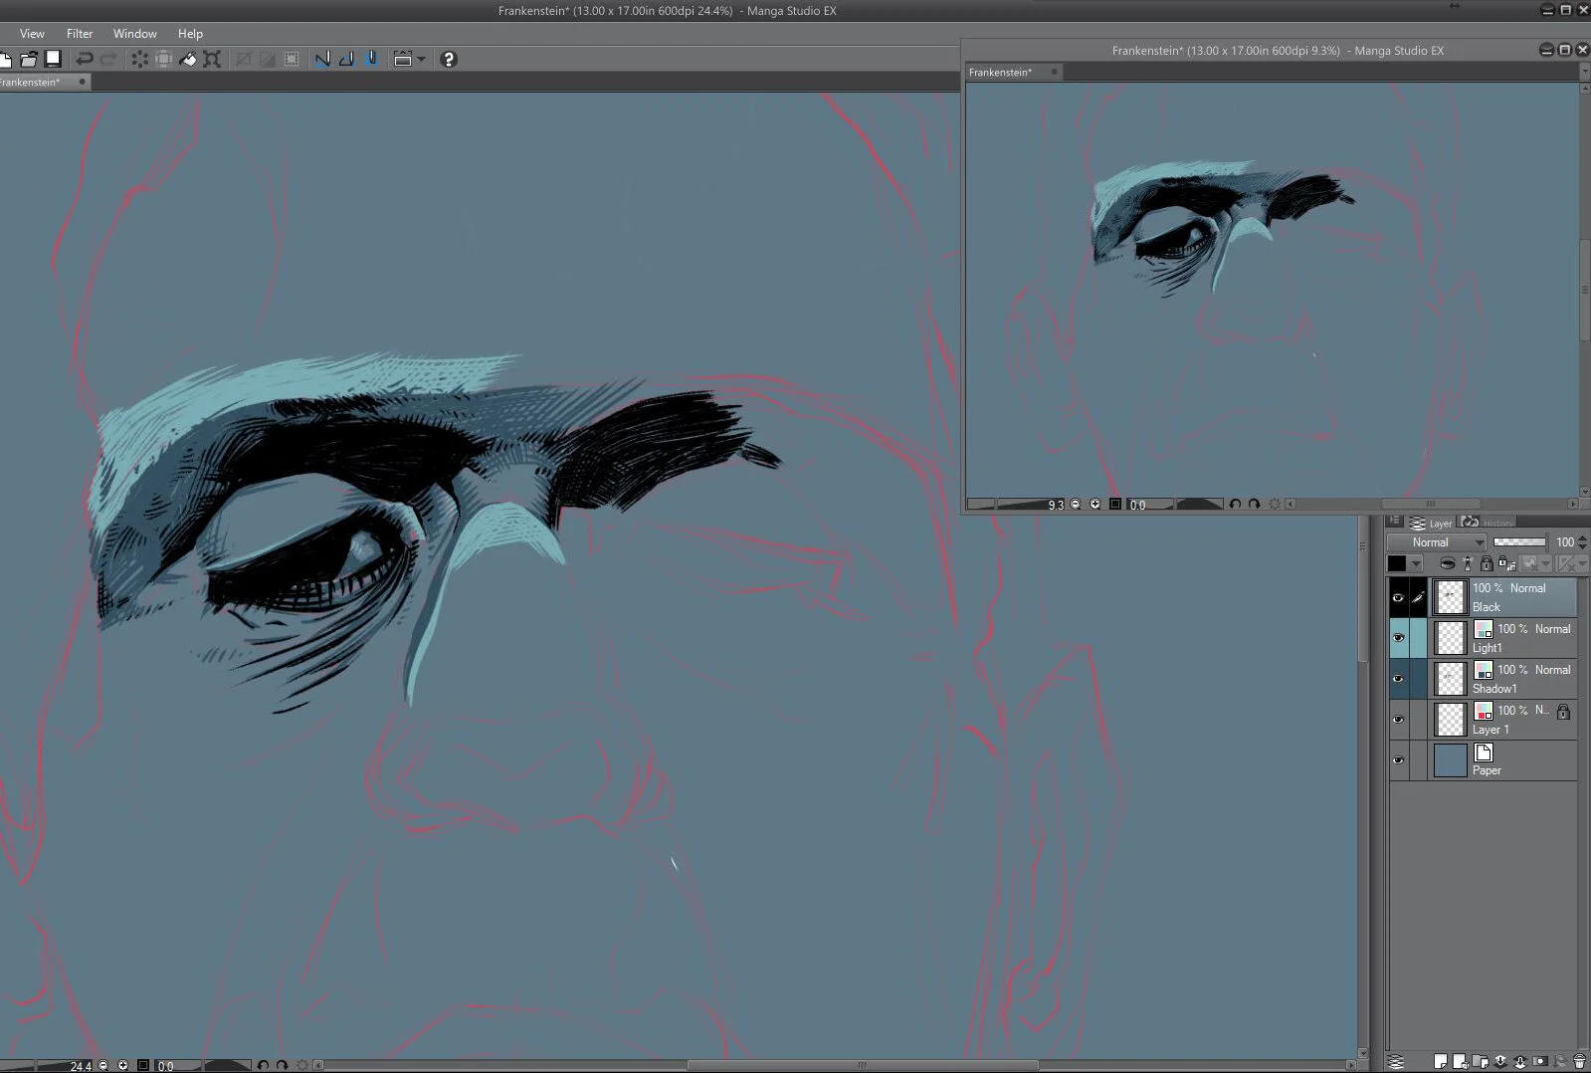Select the Light1 layer thumbnail
This screenshot has height=1073, width=1591.
pyautogui.click(x=1451, y=638)
